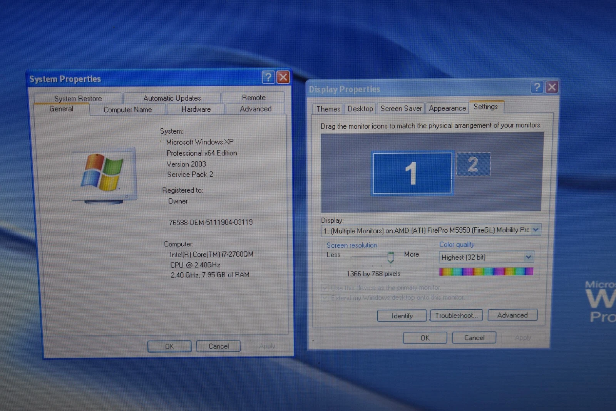Screen dimensions: 616x411
Task: Click the color quality spectrum bar
Action: click(486, 272)
